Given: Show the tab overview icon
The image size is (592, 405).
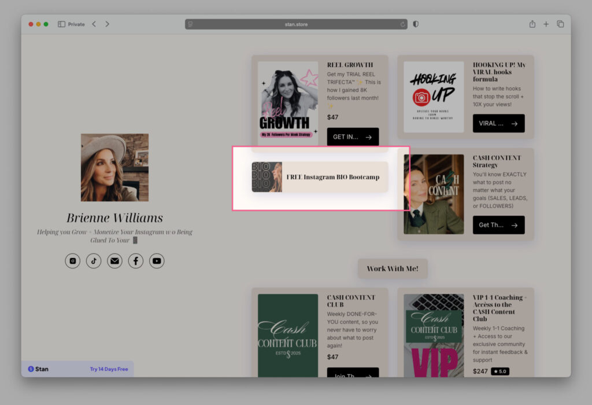Looking at the screenshot, I should click(x=560, y=24).
